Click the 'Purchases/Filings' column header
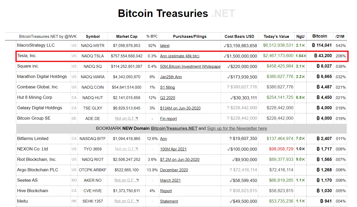This screenshot has width=357, height=207. click(x=190, y=36)
